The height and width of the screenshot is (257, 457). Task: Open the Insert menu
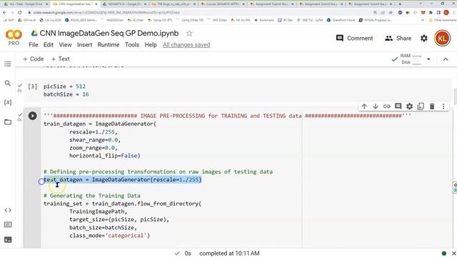(84, 45)
